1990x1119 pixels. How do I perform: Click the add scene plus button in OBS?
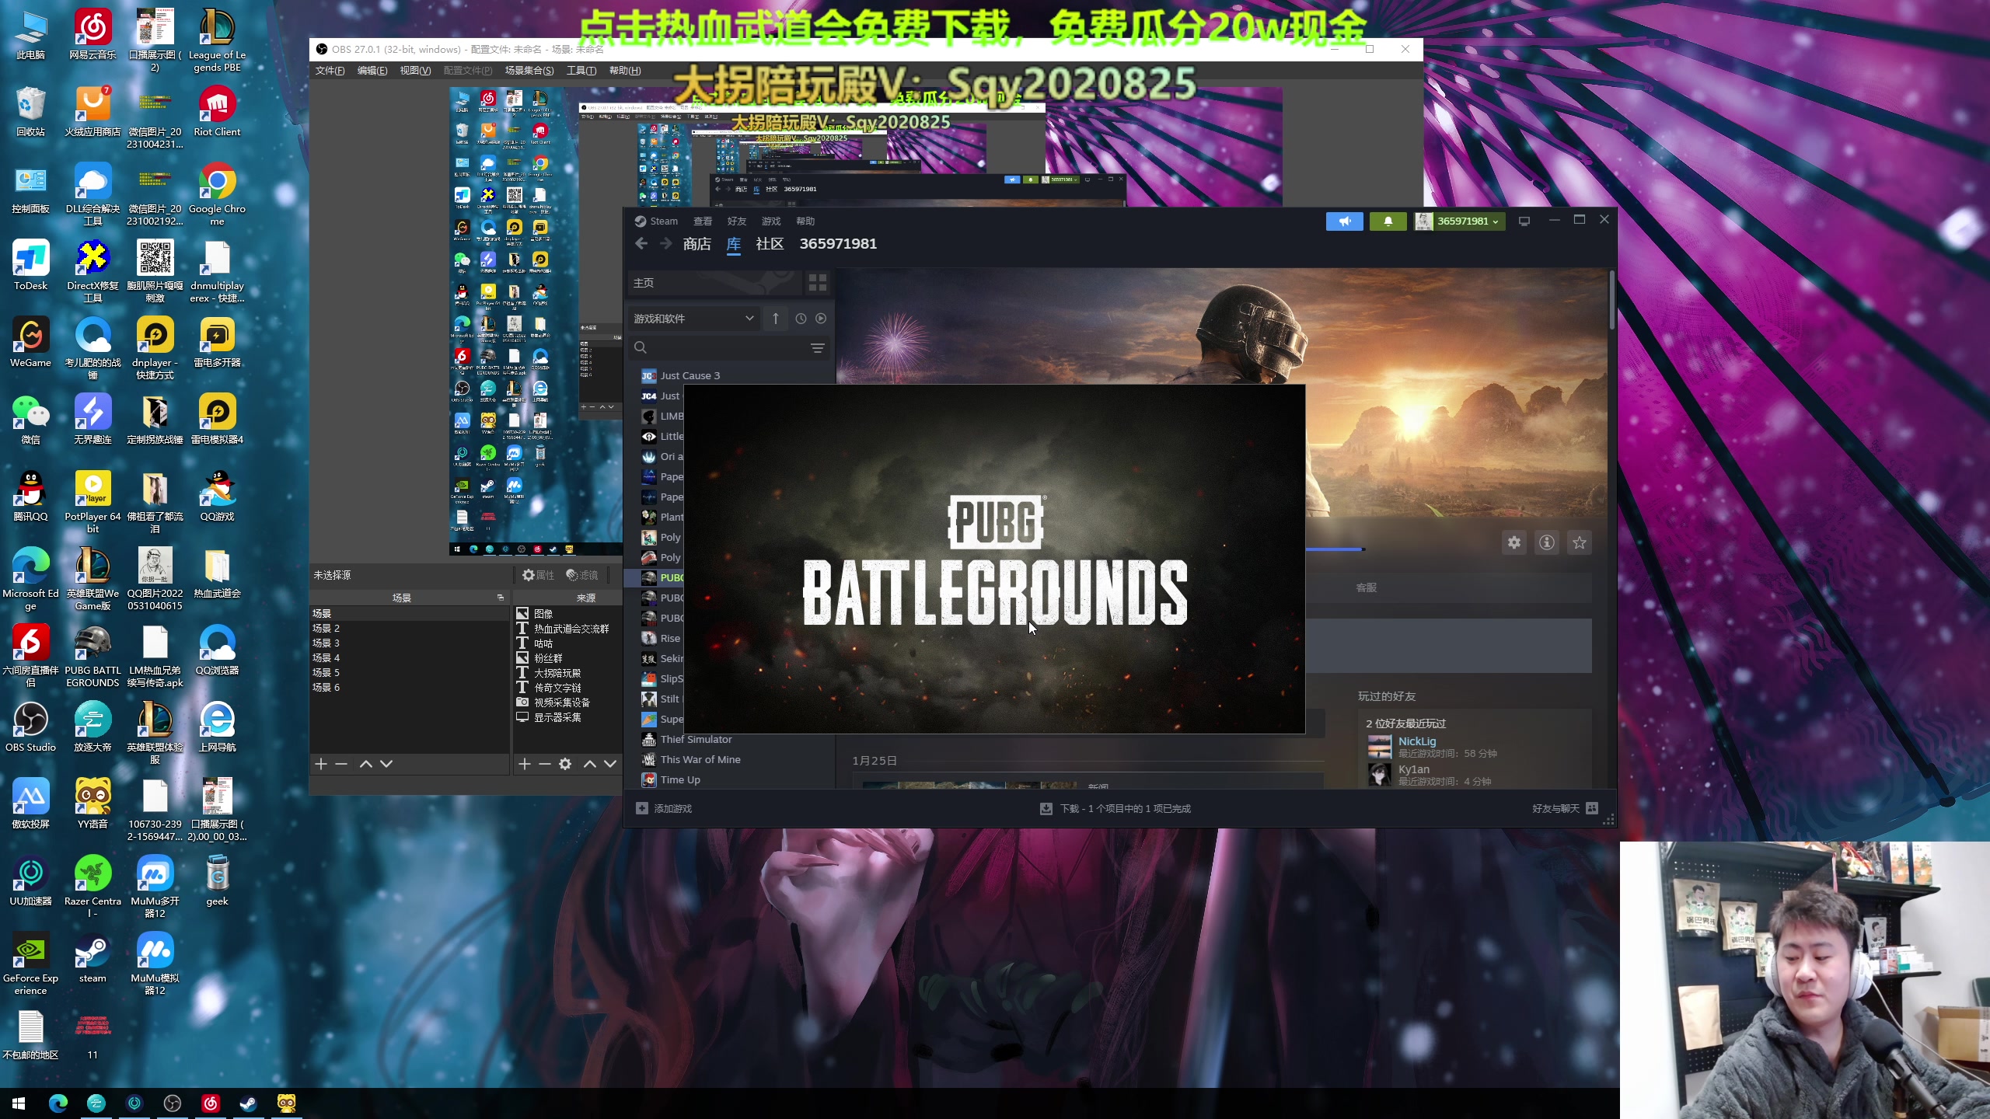pyautogui.click(x=321, y=764)
